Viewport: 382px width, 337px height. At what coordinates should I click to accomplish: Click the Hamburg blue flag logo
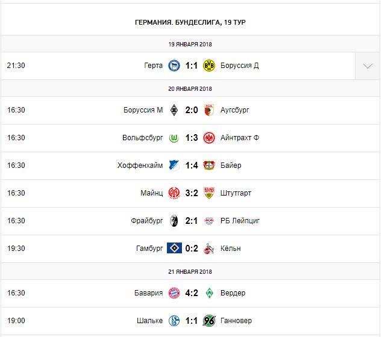(174, 249)
